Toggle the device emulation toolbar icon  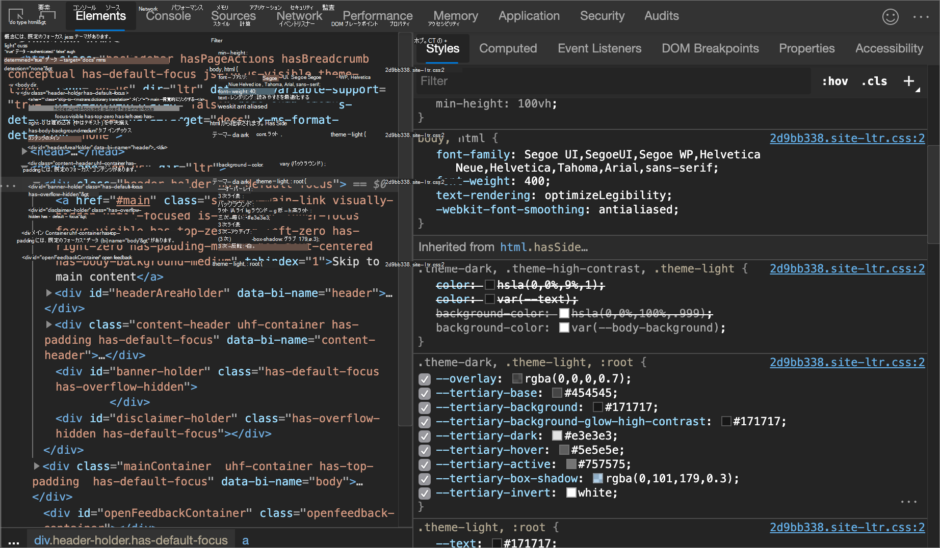pyautogui.click(x=47, y=15)
